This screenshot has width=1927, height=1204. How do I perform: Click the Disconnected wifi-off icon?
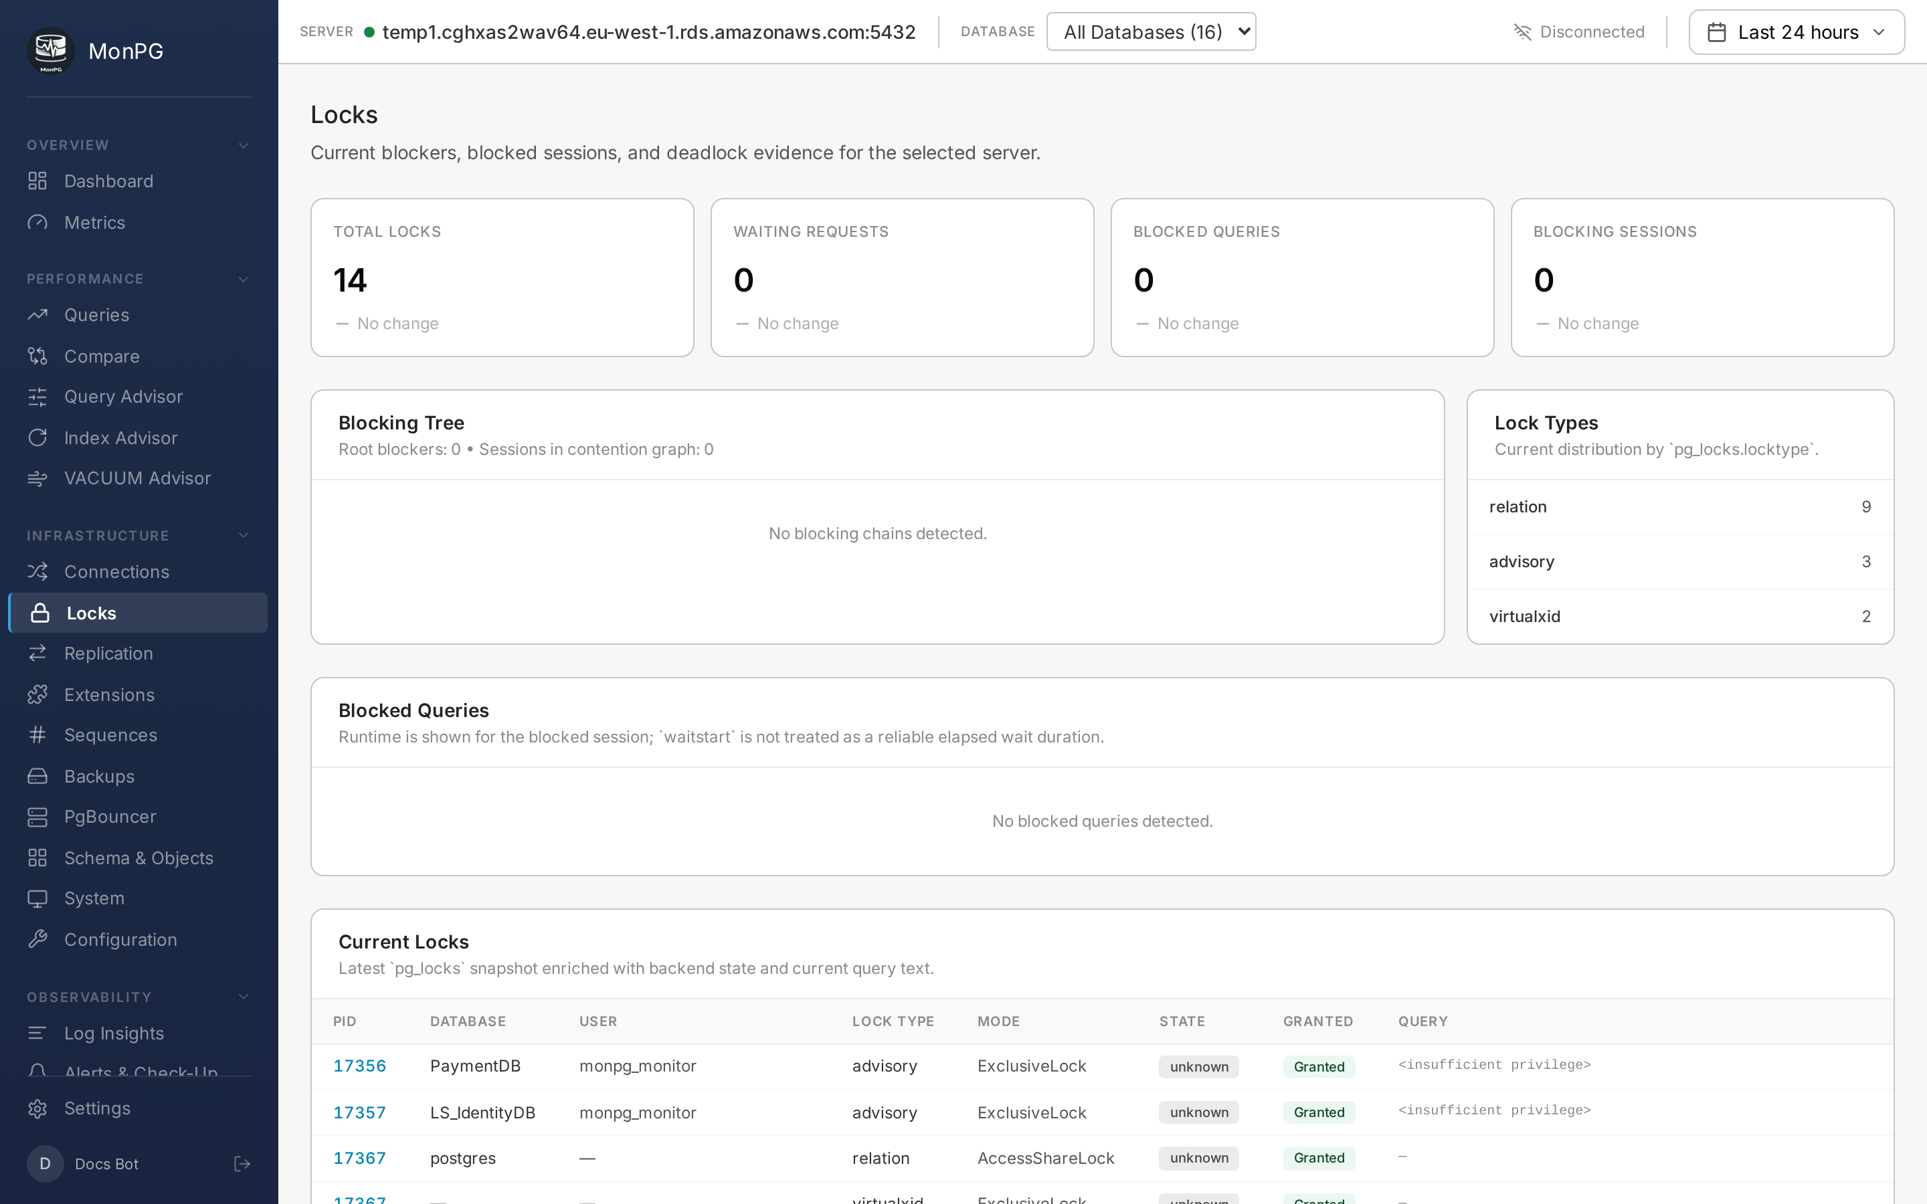1522,32
